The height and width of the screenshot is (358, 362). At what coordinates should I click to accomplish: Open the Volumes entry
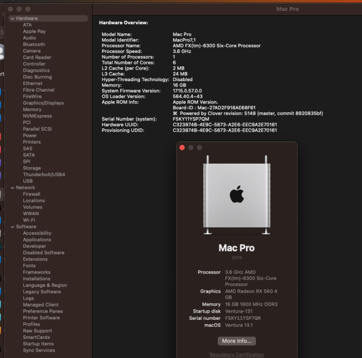32,207
